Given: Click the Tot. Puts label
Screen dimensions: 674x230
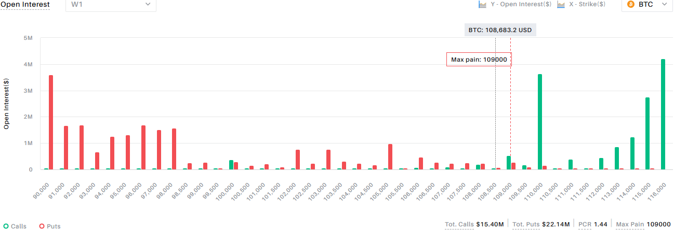Looking at the screenshot, I should coord(526,224).
